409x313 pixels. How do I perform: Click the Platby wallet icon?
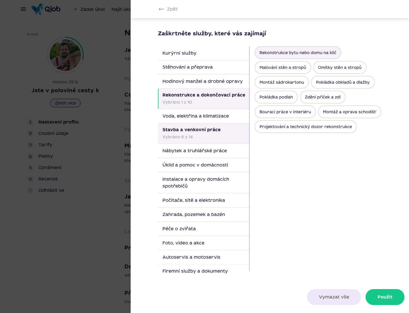(x=30, y=156)
